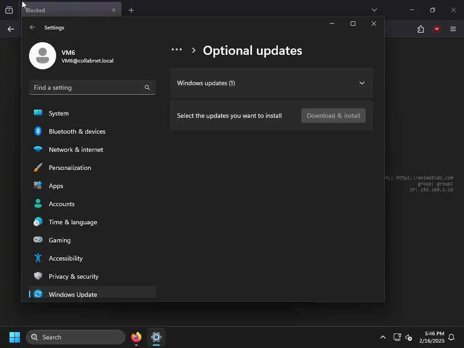Open Time & language settings
Viewport: 464px width, 348px height.
92,222
